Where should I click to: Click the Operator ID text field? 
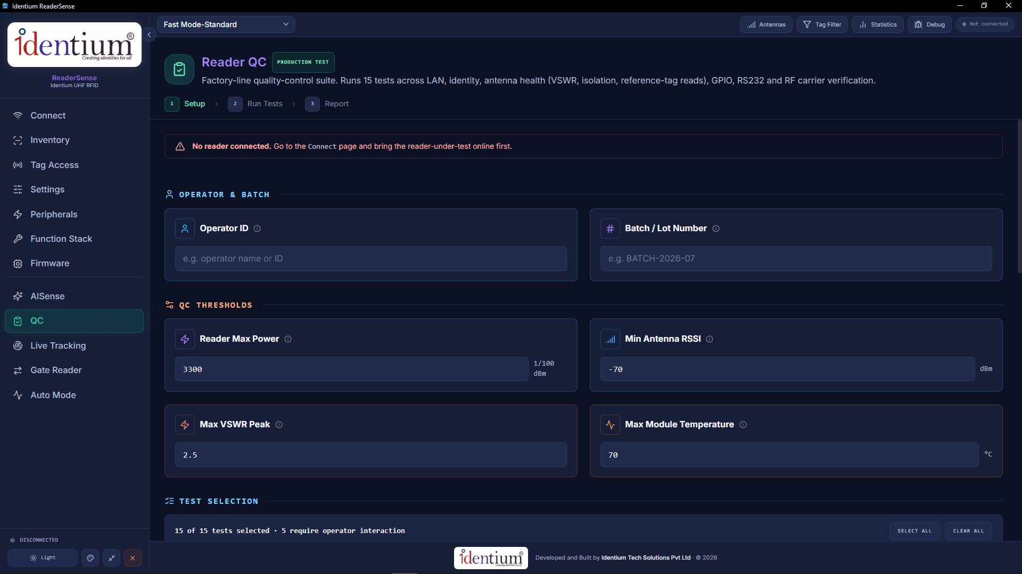coord(371,259)
